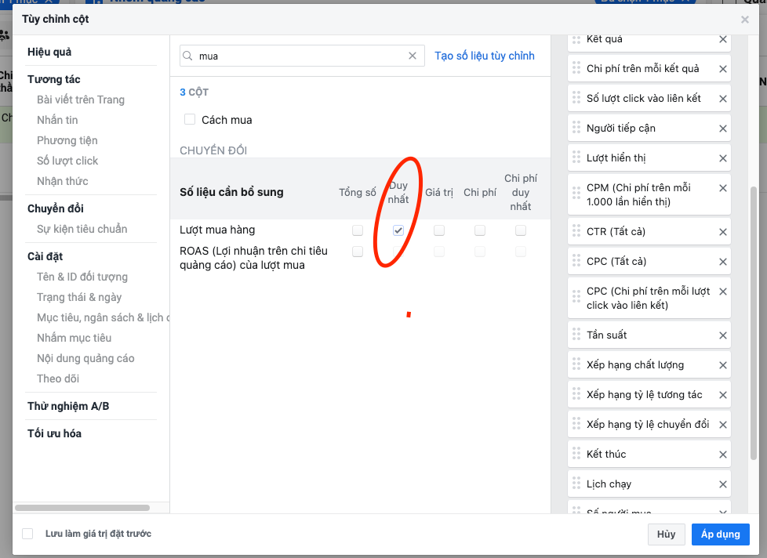Select 'Sự kiện tiêu chuẩn' in sidebar
This screenshot has height=558, width=767.
point(82,229)
